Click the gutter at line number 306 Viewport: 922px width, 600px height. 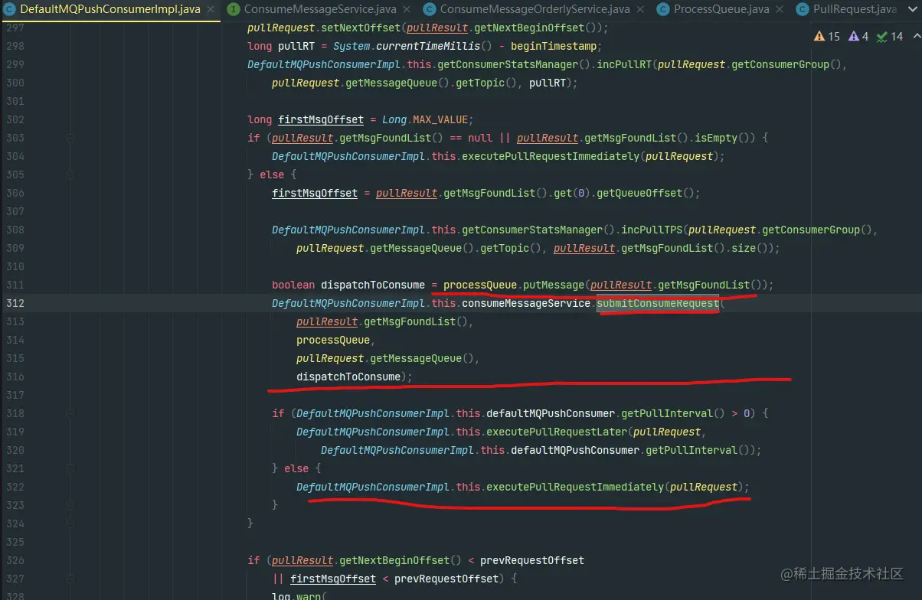click(x=15, y=193)
